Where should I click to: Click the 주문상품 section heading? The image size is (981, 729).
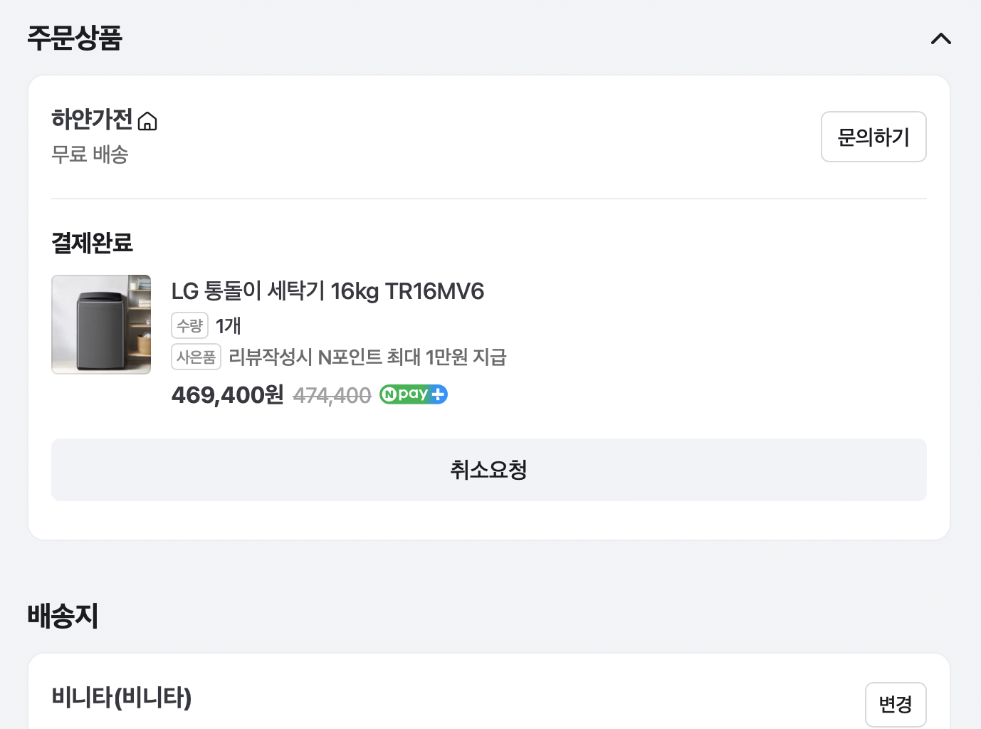(x=74, y=38)
